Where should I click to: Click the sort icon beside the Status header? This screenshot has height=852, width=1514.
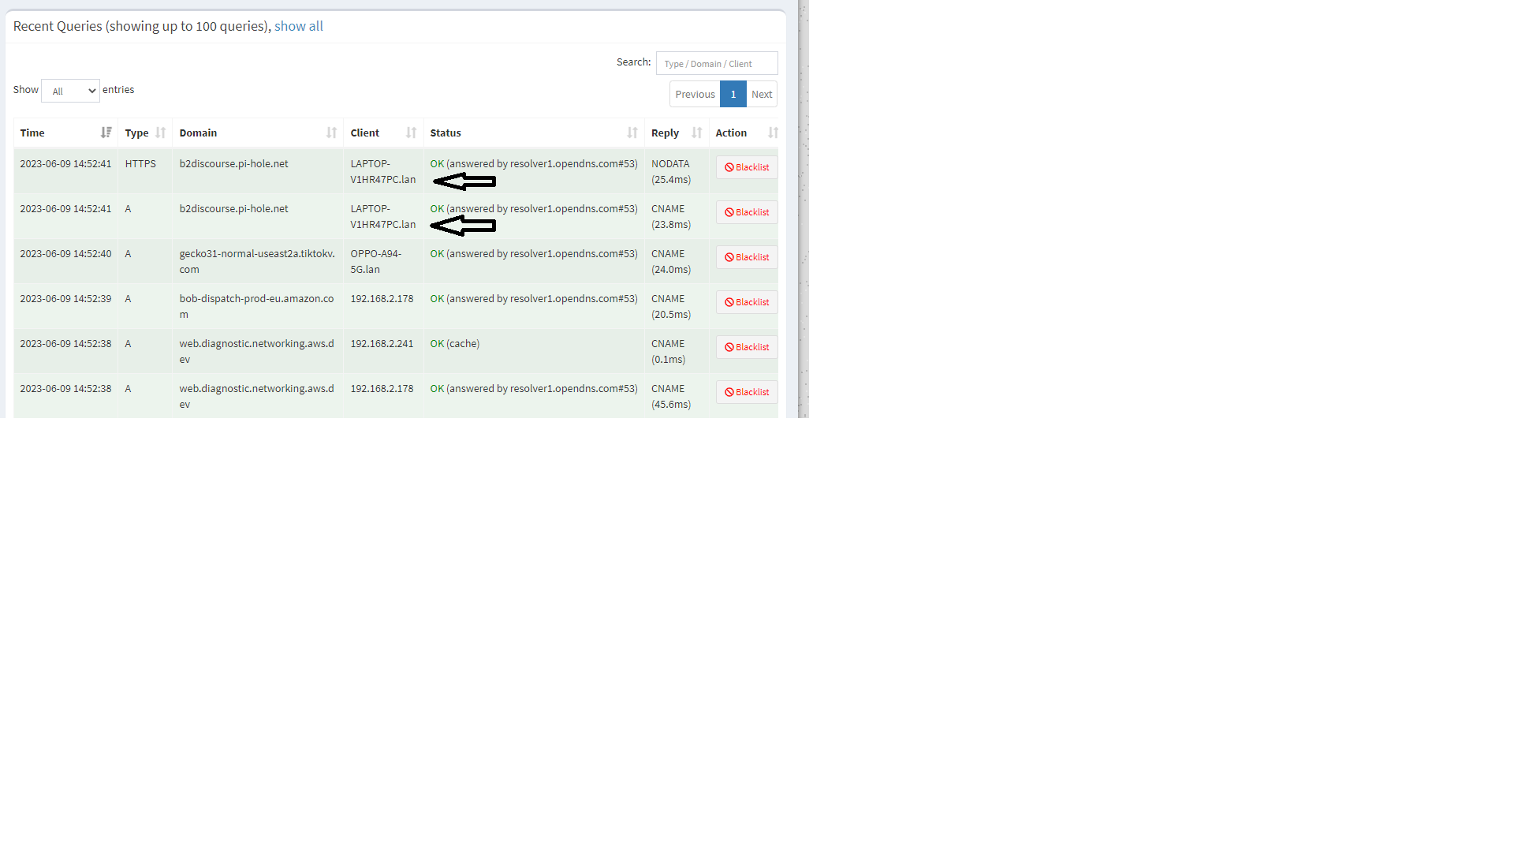pos(632,133)
